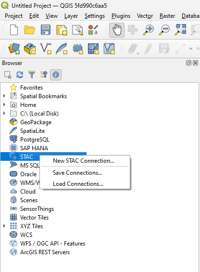Open project using the folder icon
Image resolution: width=200 pixels, height=272 pixels.
coord(30,30)
